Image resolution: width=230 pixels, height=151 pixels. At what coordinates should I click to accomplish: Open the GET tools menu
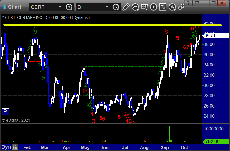[x=144, y=7]
